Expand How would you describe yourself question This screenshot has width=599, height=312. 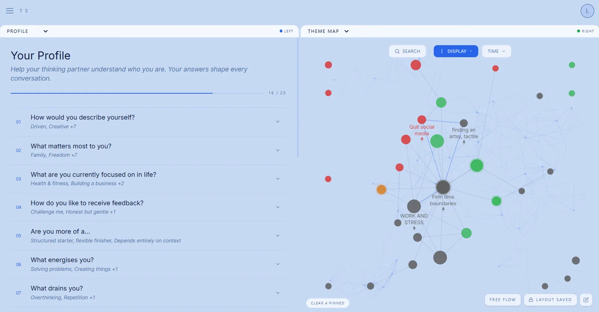(149, 122)
